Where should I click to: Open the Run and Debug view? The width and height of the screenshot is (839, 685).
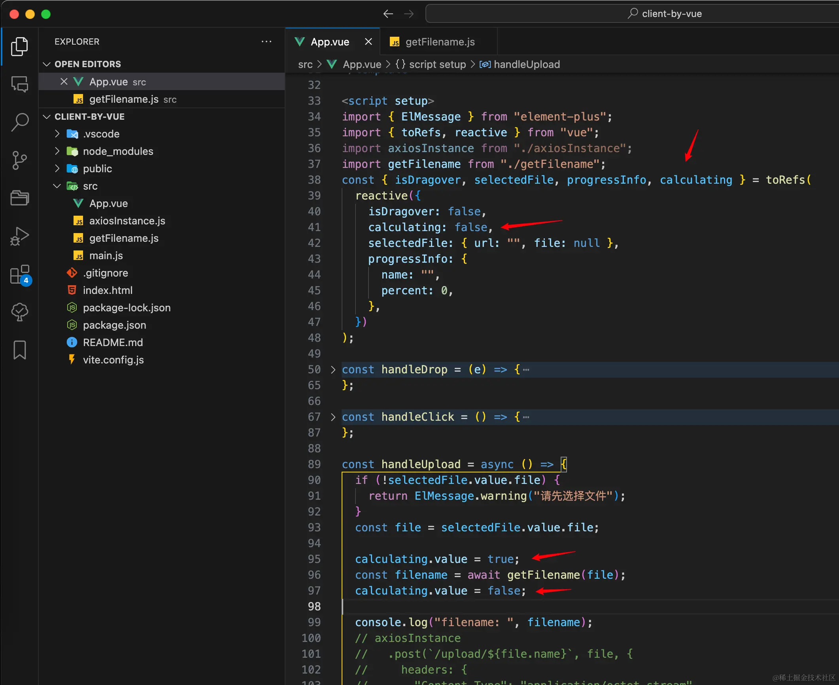[x=19, y=236]
